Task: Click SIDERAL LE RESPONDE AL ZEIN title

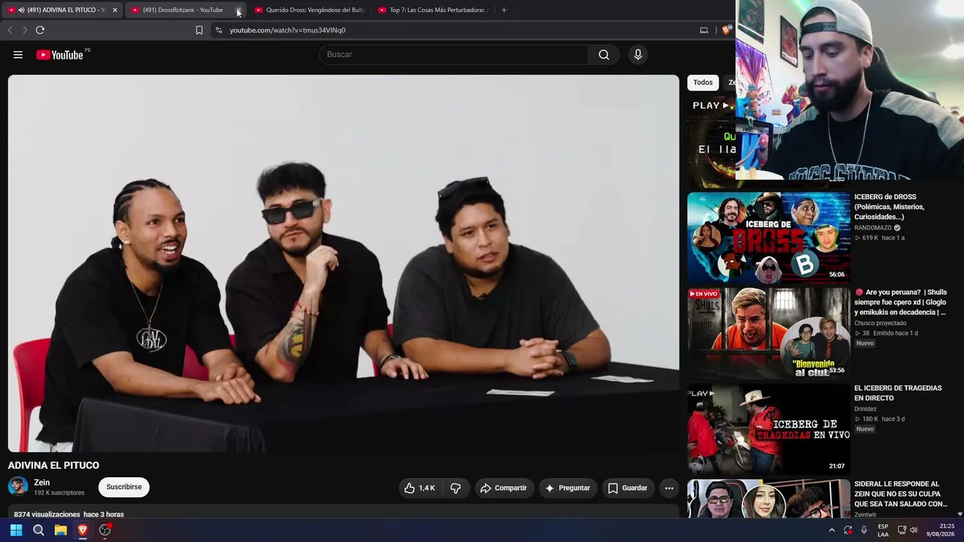Action: (x=901, y=494)
